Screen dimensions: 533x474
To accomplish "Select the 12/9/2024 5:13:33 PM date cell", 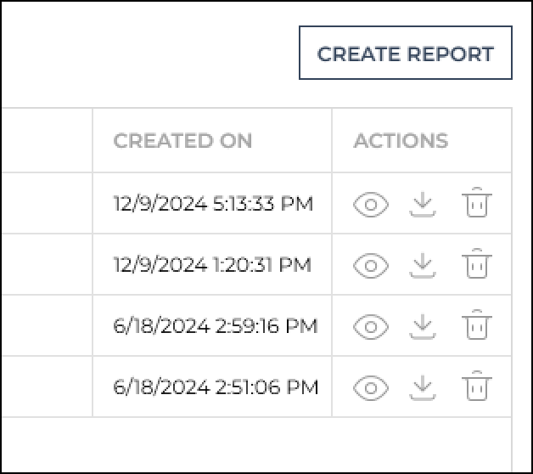I will tap(212, 203).
